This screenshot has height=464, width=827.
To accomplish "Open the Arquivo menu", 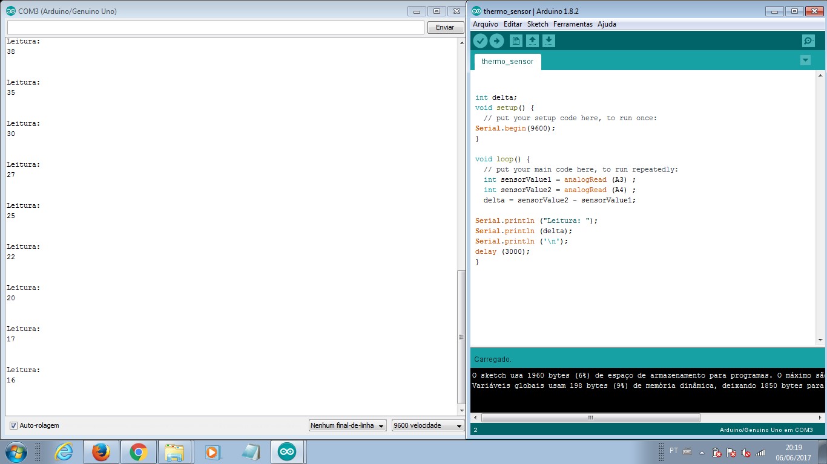I will pos(486,24).
